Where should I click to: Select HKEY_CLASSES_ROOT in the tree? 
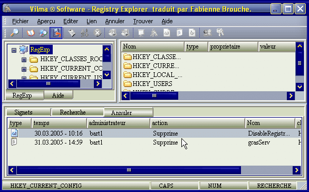(71, 59)
